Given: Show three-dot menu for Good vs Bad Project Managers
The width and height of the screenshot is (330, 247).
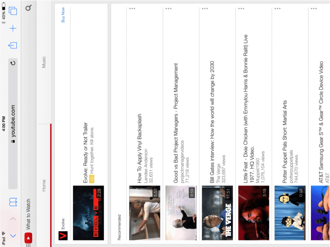Looking at the screenshot, I should (x=169, y=9).
